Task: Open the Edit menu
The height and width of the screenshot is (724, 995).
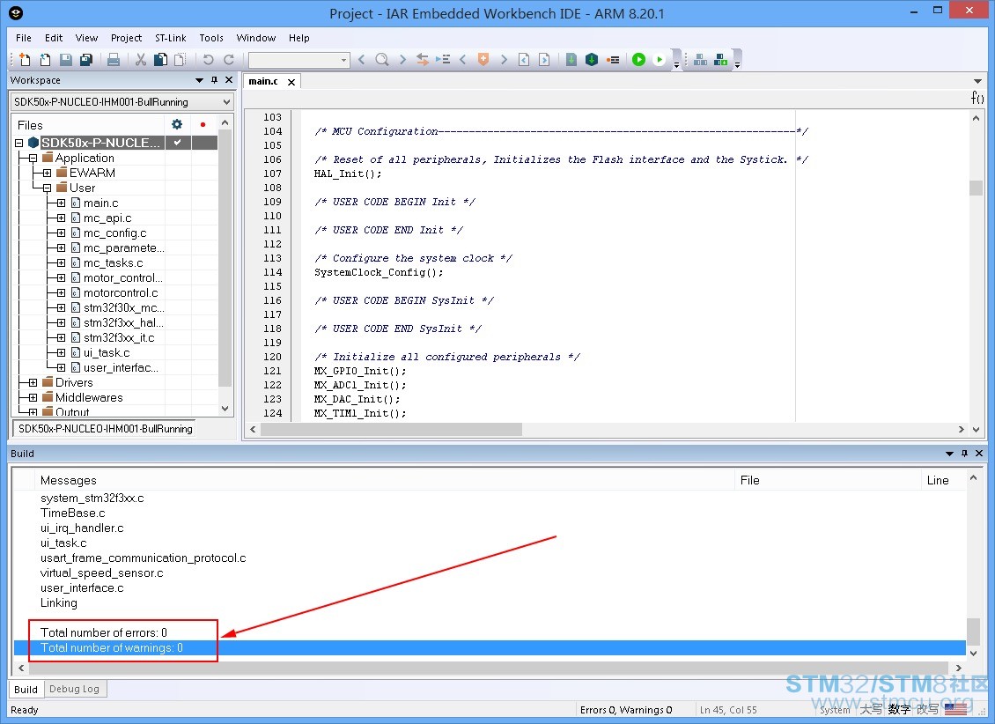Action: [54, 38]
